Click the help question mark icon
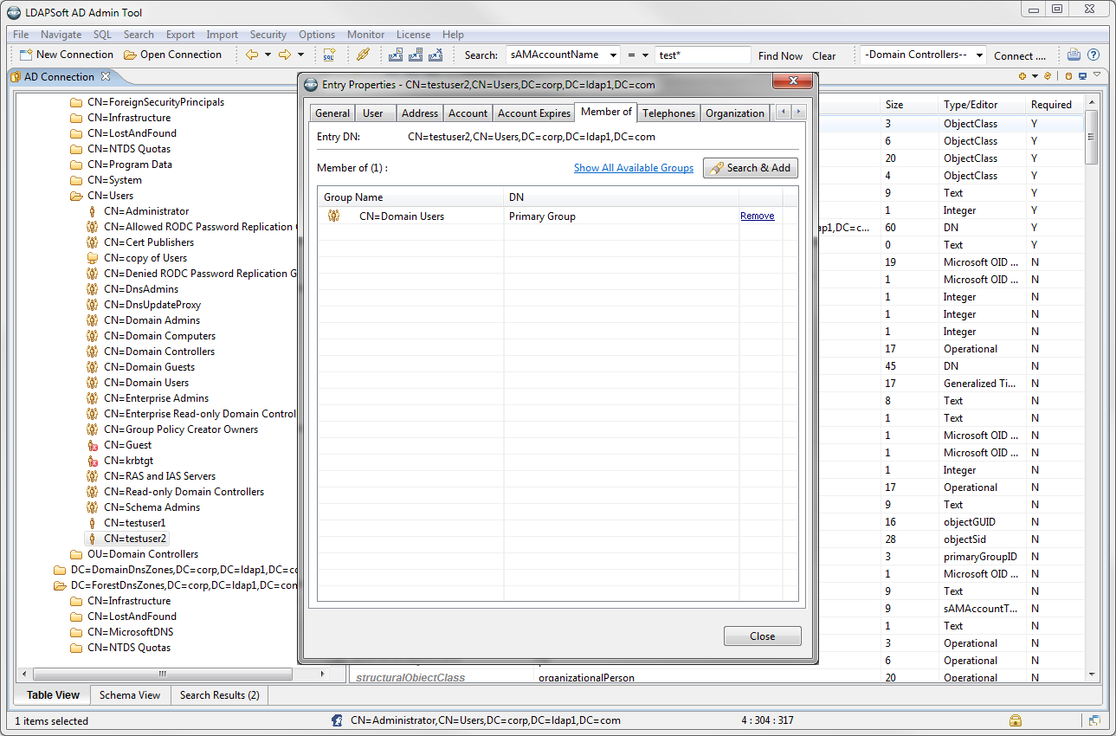The height and width of the screenshot is (736, 1116). 1093,55
